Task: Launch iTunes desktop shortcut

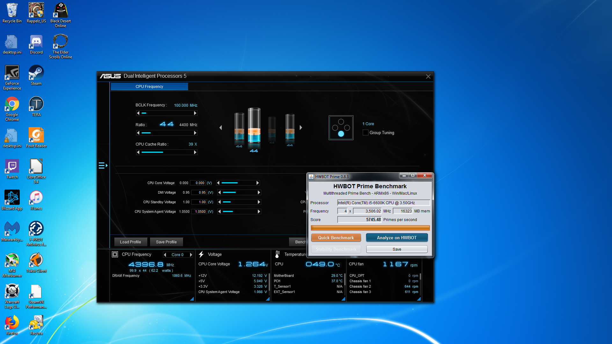Action: coord(36,200)
